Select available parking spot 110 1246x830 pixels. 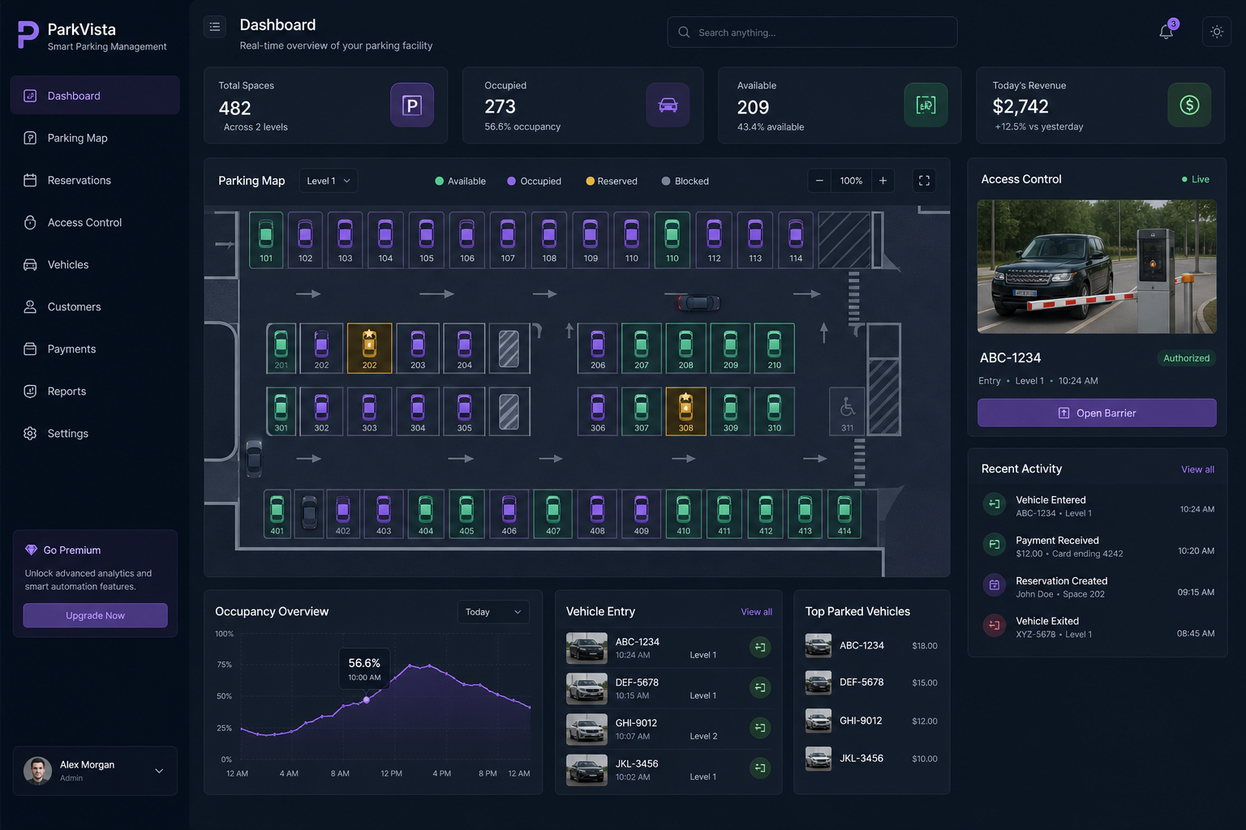click(x=672, y=240)
